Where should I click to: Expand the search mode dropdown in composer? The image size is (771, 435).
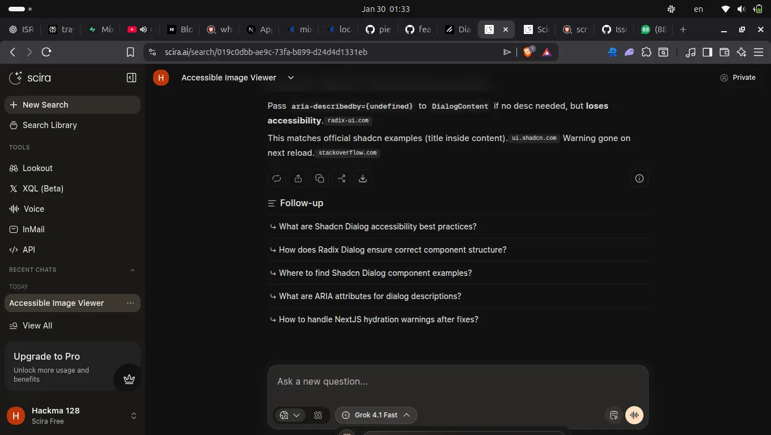(x=290, y=415)
